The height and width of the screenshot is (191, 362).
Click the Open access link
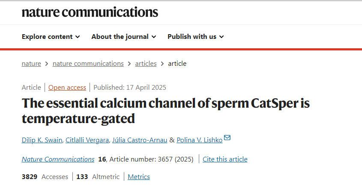click(67, 88)
